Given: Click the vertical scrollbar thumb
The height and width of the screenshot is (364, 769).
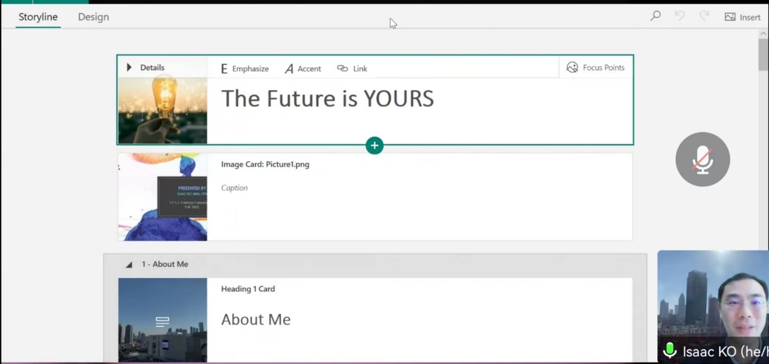Looking at the screenshot, I should 763,55.
